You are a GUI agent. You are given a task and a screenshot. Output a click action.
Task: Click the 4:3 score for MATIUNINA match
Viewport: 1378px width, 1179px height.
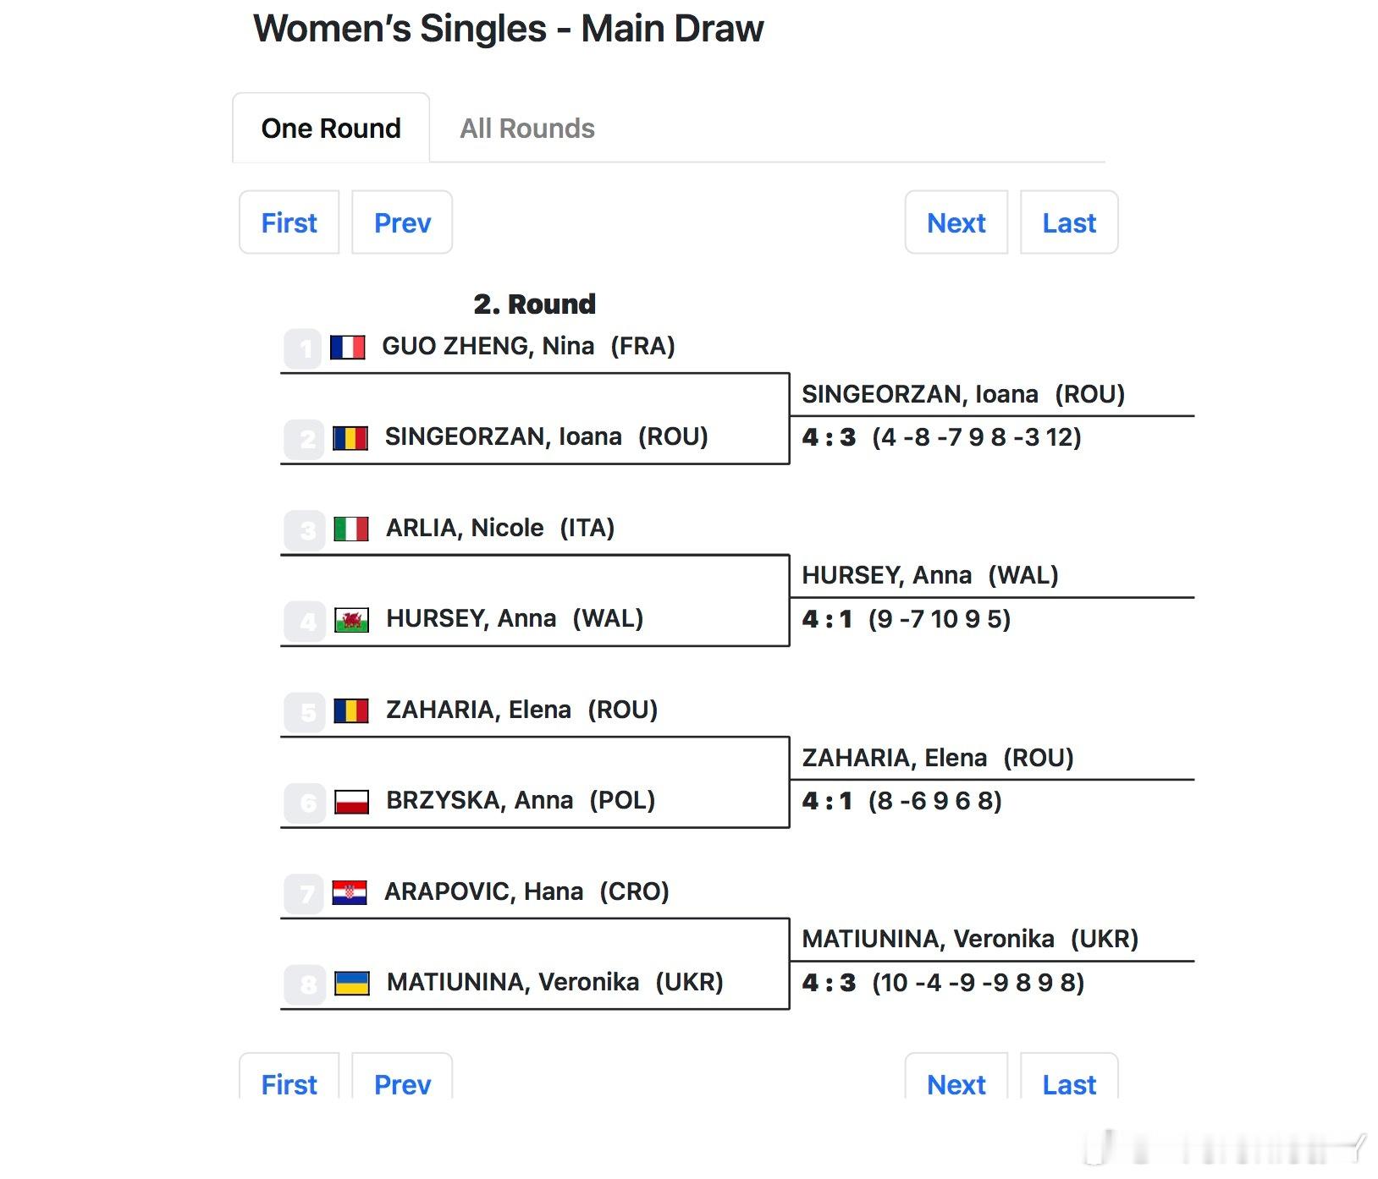[x=829, y=983]
